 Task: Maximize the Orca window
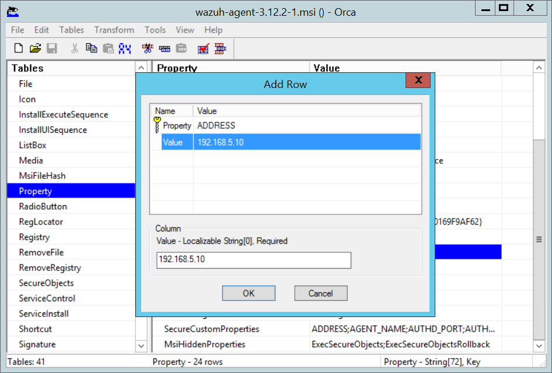pos(504,8)
